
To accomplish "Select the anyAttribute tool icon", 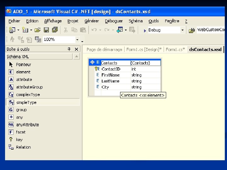I will coord(11,125).
